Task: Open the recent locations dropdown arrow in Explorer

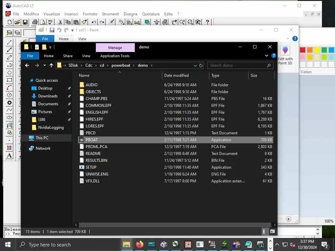Action: pyautogui.click(x=44, y=65)
